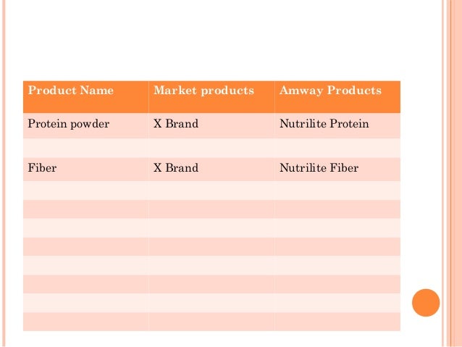Click empty cell below Nutrilite Protein

337,148
